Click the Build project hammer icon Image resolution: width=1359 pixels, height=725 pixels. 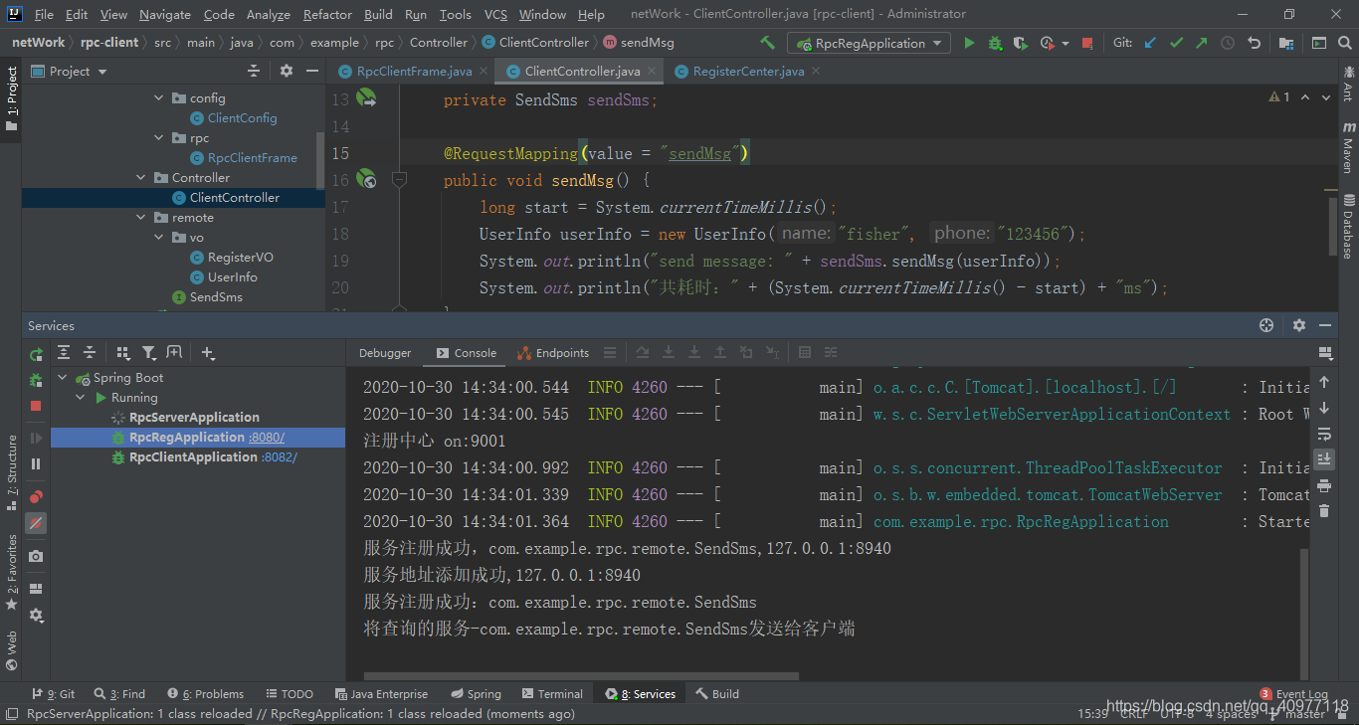[x=767, y=43]
